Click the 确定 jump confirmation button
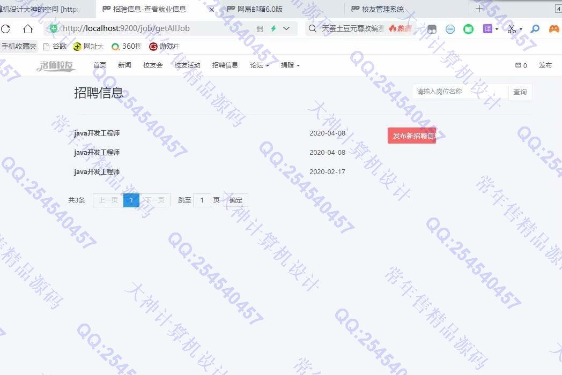The image size is (562, 375). click(x=236, y=200)
